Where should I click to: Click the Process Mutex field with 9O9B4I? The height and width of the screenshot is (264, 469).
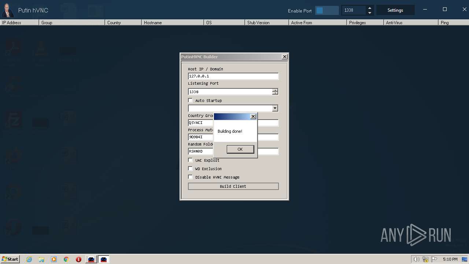pyautogui.click(x=233, y=137)
